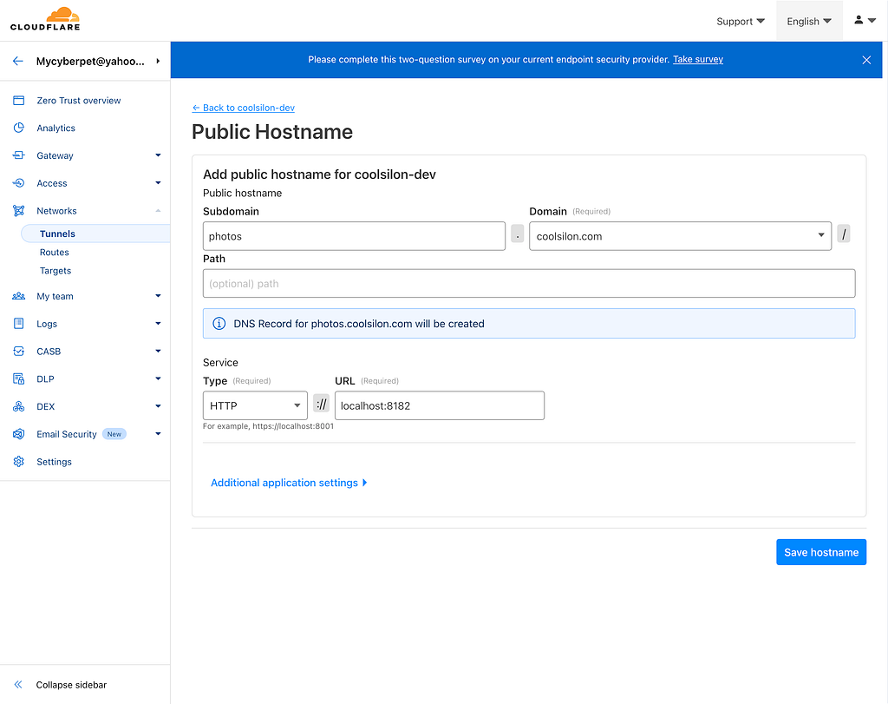Click the Public Hostname page heading

click(x=272, y=132)
